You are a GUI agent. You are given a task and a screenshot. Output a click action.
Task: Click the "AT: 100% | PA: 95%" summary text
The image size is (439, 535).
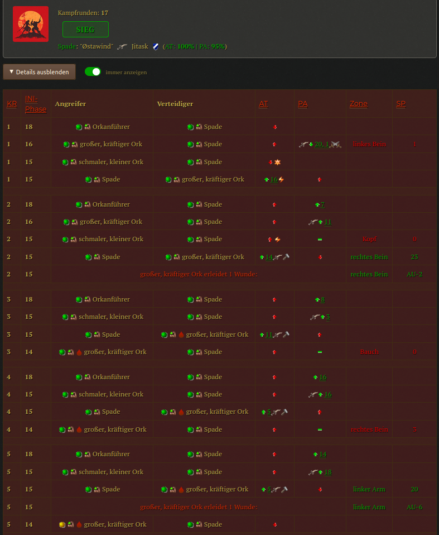pyautogui.click(x=195, y=46)
